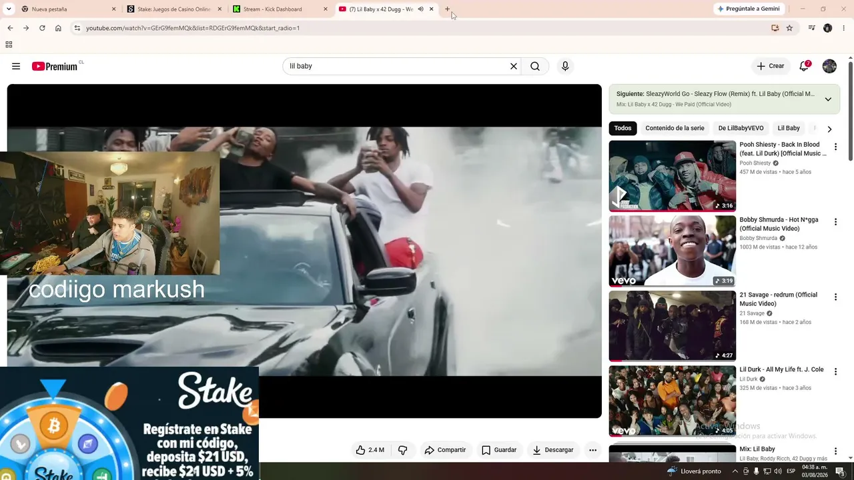854x480 pixels.
Task: Click the Compartir share button
Action: click(445, 450)
